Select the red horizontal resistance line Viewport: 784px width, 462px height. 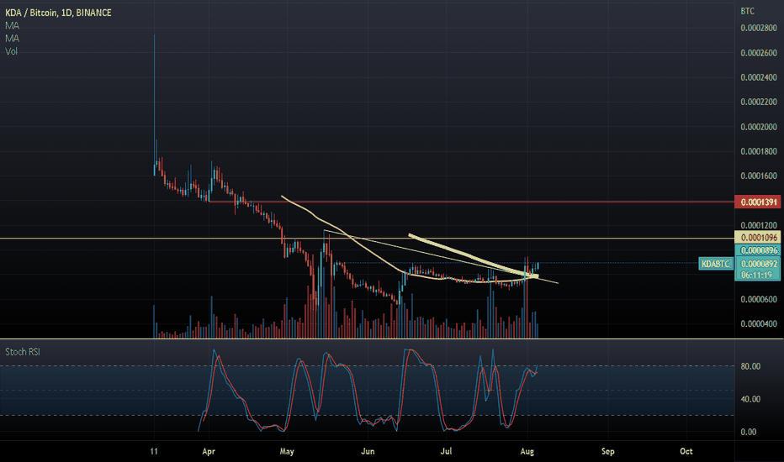pos(470,202)
